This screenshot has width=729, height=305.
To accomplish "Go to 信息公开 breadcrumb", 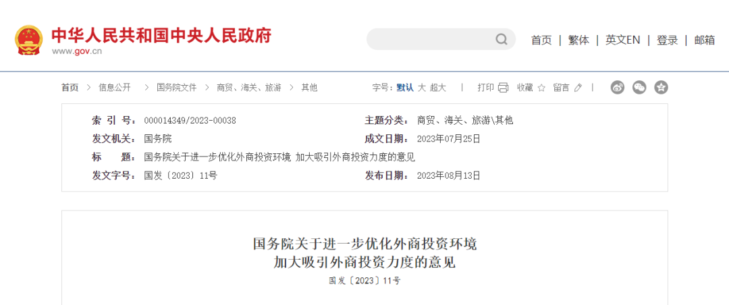I will pos(114,88).
